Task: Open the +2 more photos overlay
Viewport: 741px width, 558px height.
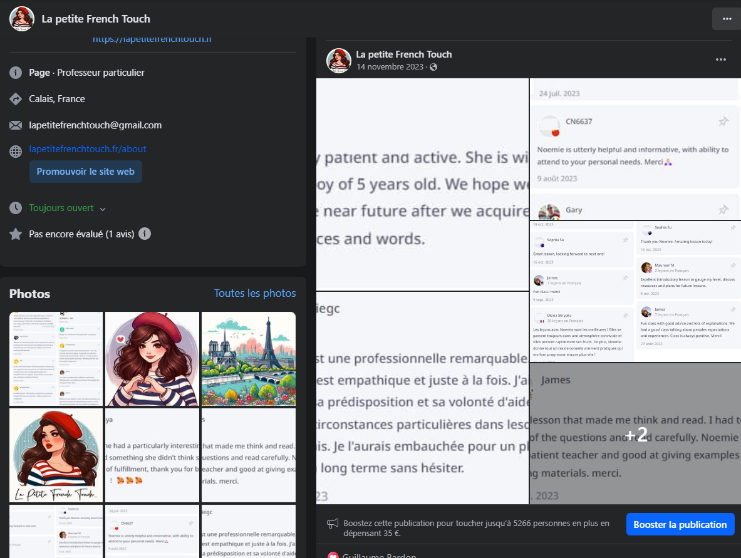Action: click(635, 433)
